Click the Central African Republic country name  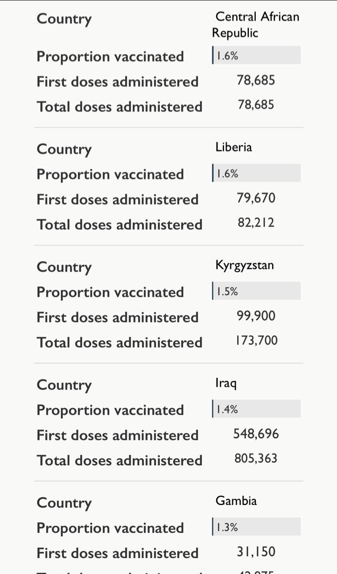click(x=256, y=25)
